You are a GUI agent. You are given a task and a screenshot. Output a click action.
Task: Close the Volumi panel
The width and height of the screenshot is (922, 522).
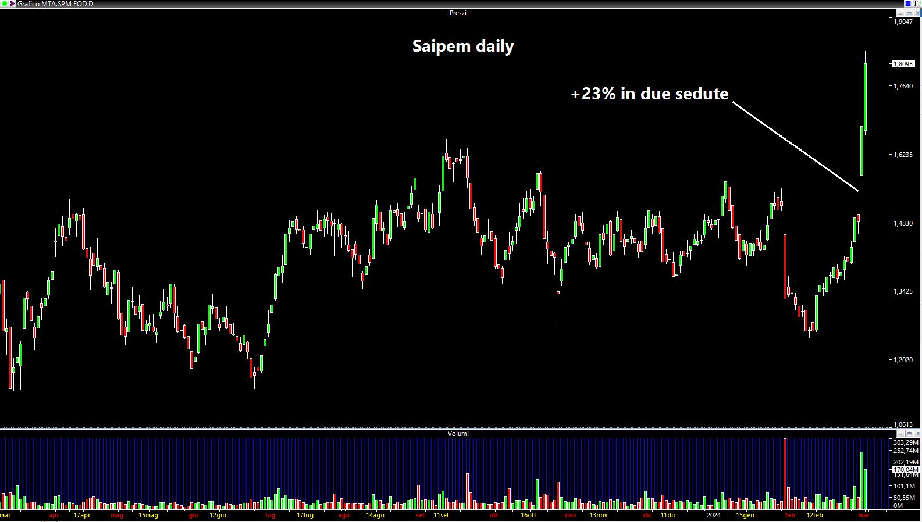(x=917, y=434)
